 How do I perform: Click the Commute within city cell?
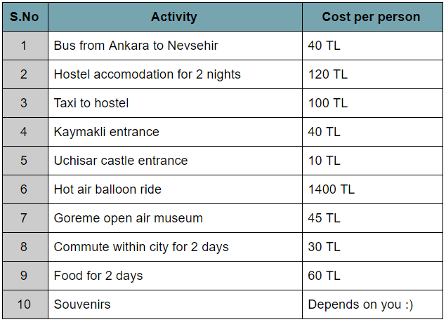tap(141, 247)
